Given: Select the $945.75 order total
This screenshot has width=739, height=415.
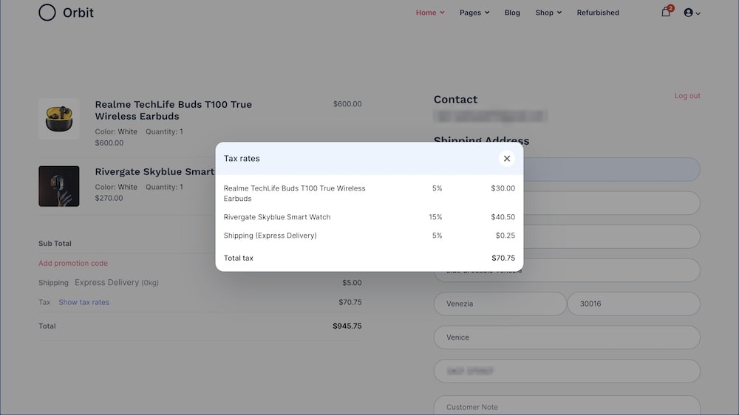Looking at the screenshot, I should click(x=347, y=326).
